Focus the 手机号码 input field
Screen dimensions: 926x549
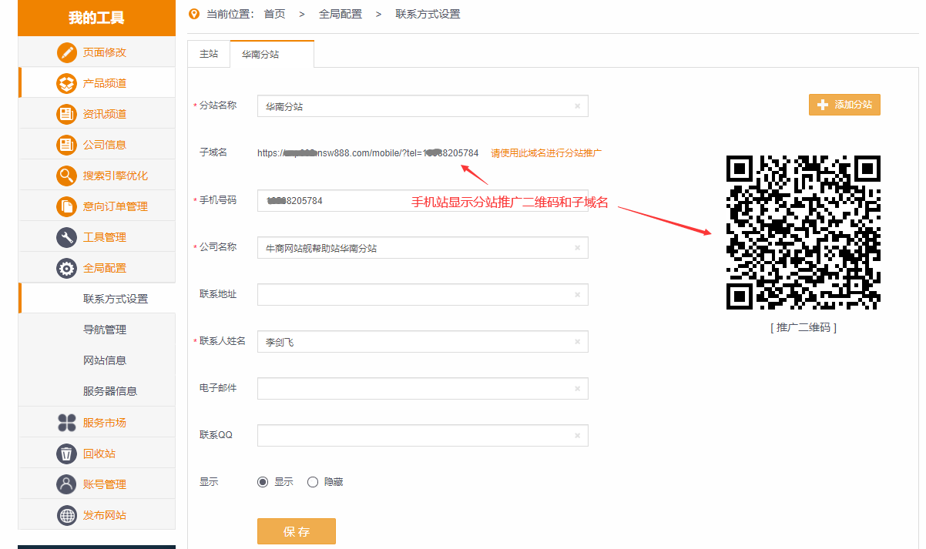423,201
